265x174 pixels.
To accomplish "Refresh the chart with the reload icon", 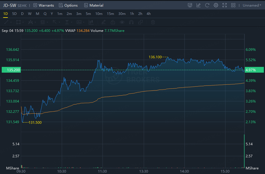I will [x=207, y=5].
